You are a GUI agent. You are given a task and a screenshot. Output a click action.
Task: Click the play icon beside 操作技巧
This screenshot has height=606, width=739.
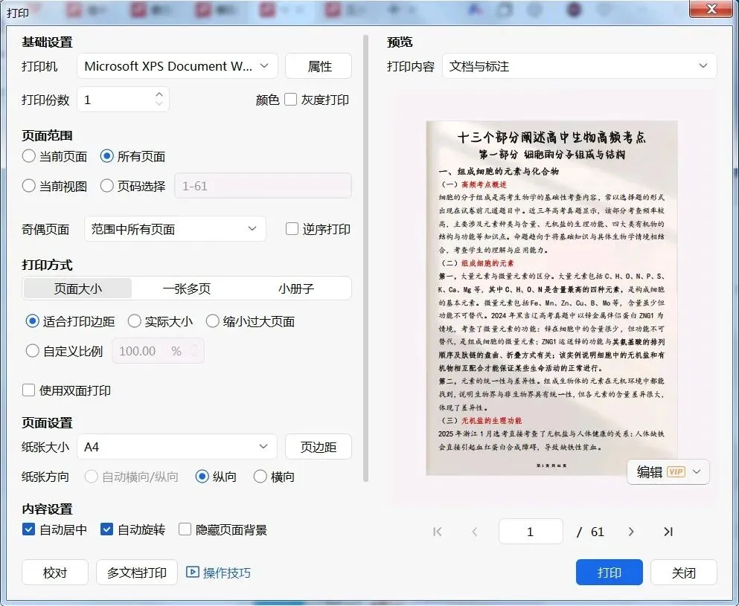(x=192, y=572)
